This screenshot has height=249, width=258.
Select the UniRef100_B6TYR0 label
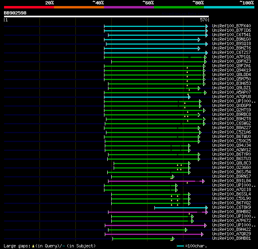coord(231,154)
